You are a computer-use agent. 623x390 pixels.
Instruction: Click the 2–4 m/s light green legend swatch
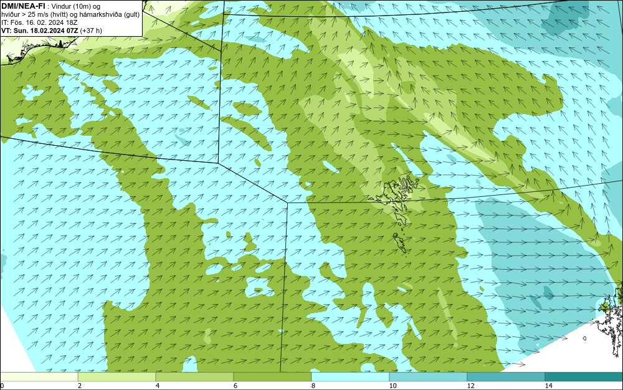[x=117, y=377]
